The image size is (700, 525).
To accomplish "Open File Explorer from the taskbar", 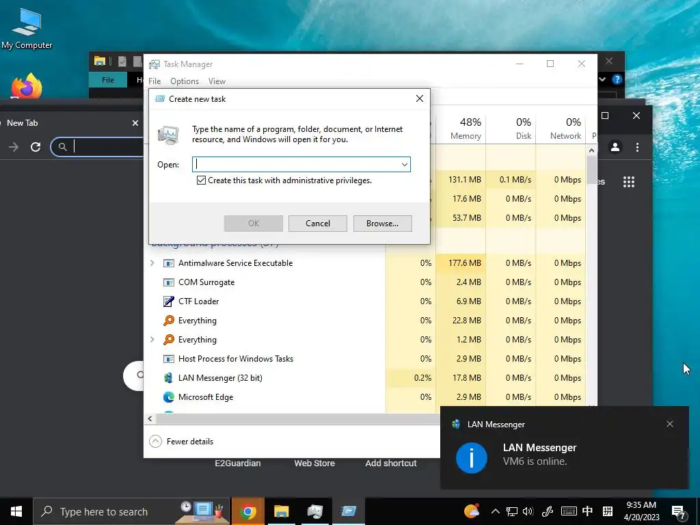I will [281, 511].
